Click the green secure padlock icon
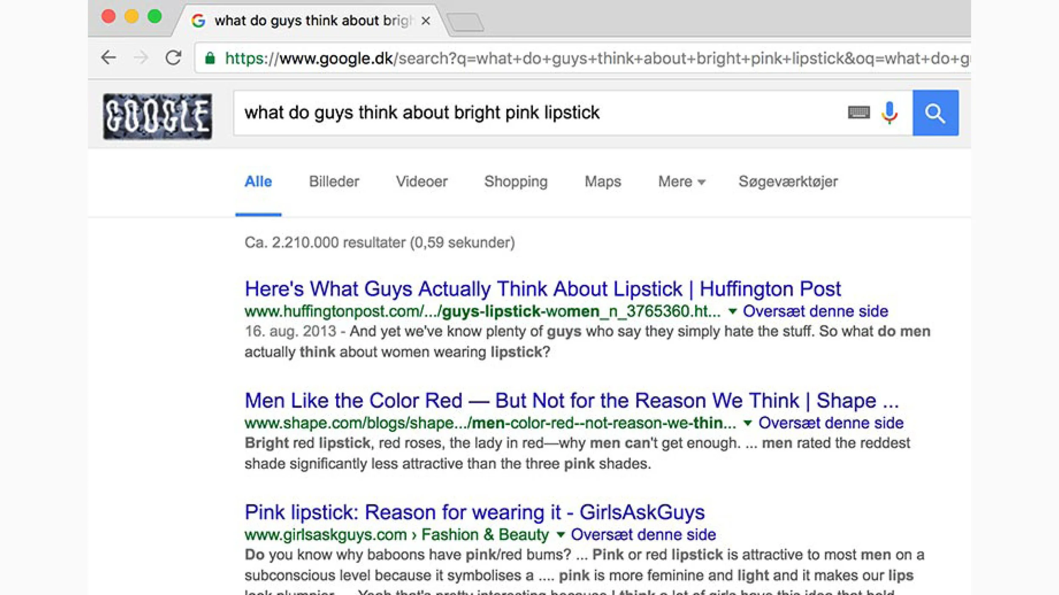The image size is (1059, 595). point(210,58)
